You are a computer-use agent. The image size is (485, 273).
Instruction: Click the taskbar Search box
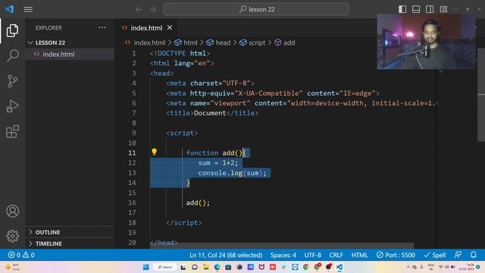(165, 267)
